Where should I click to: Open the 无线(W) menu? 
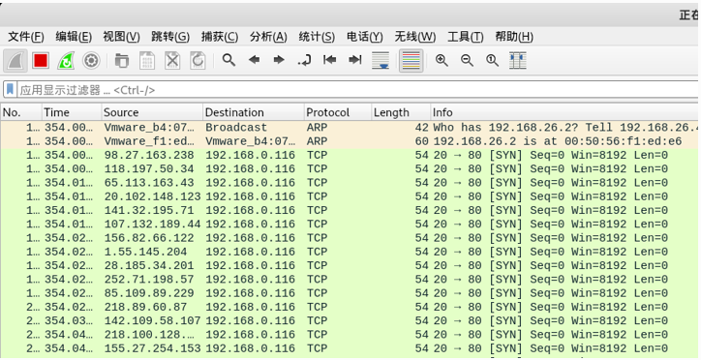click(414, 37)
